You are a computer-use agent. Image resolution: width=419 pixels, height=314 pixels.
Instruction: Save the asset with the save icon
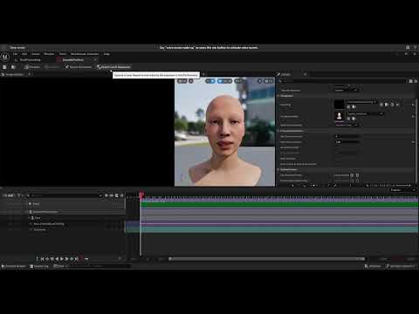(4, 67)
